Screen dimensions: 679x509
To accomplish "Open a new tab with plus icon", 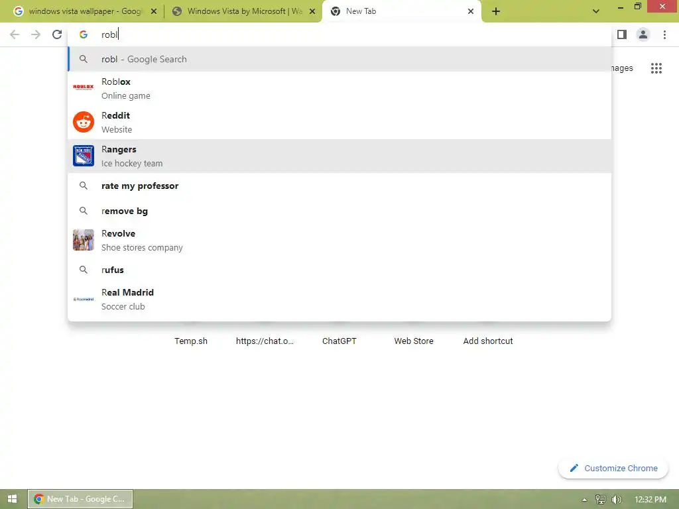I will tap(496, 12).
